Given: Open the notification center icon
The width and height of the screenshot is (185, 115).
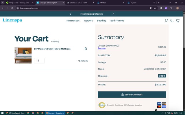Looking at the screenshot, I should pyautogui.click(x=181, y=113).
